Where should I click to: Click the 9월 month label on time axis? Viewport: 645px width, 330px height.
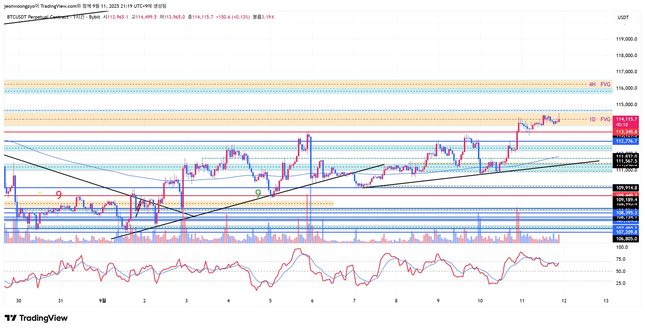coord(102,300)
